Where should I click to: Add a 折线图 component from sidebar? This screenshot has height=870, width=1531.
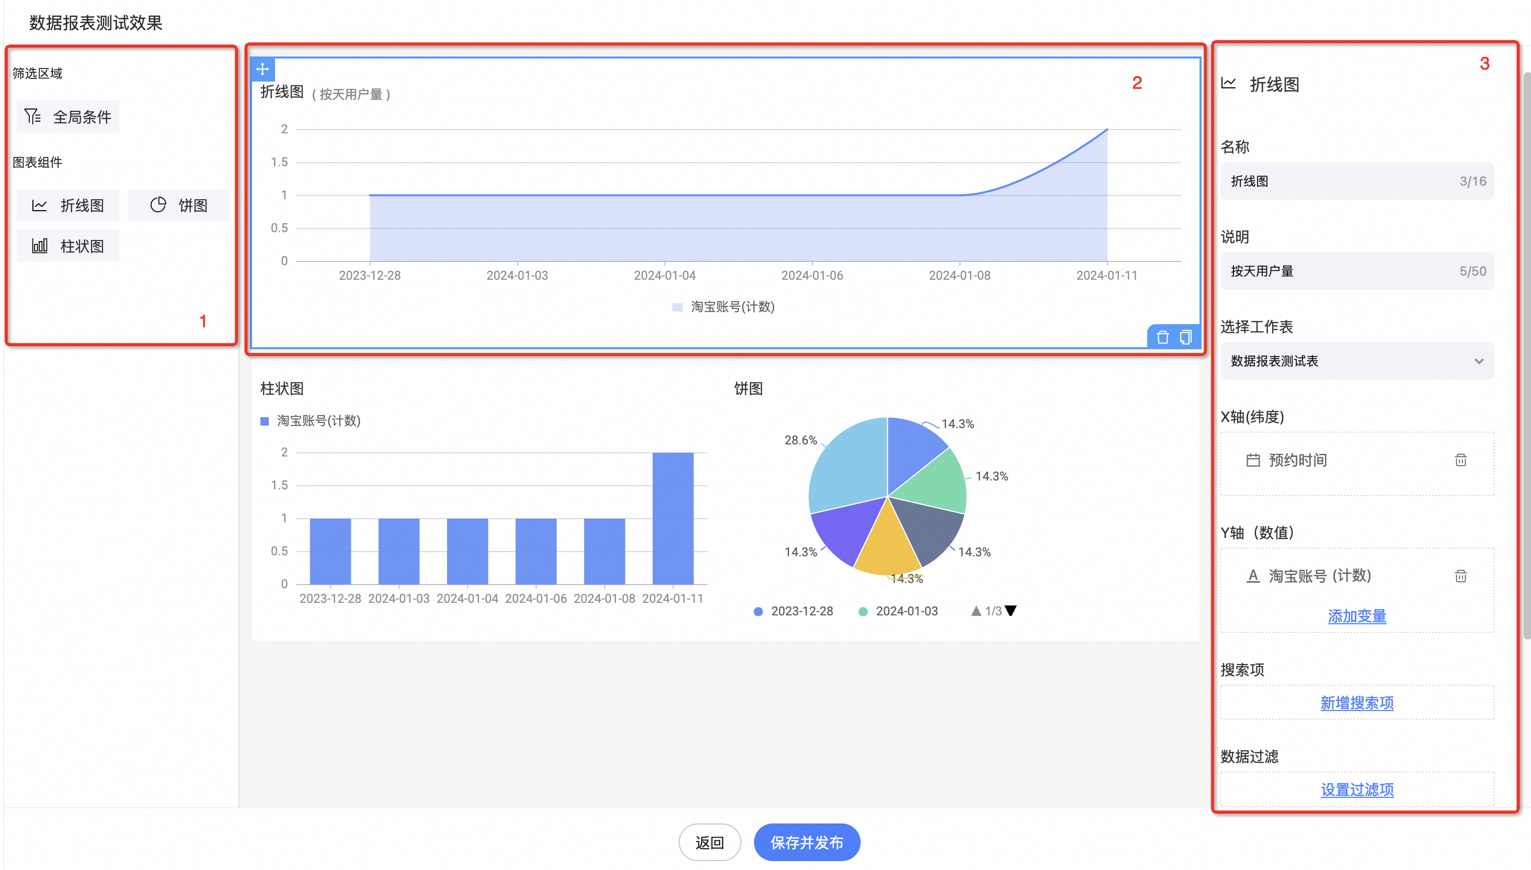(x=68, y=205)
